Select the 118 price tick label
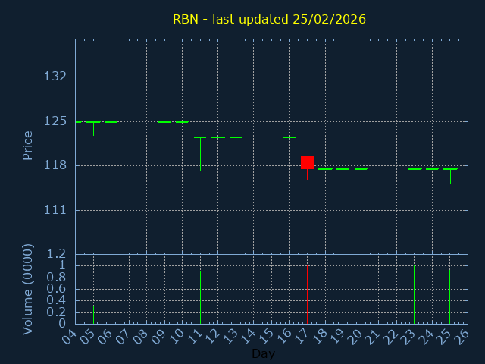The height and width of the screenshot is (364, 485). [x=55, y=165]
